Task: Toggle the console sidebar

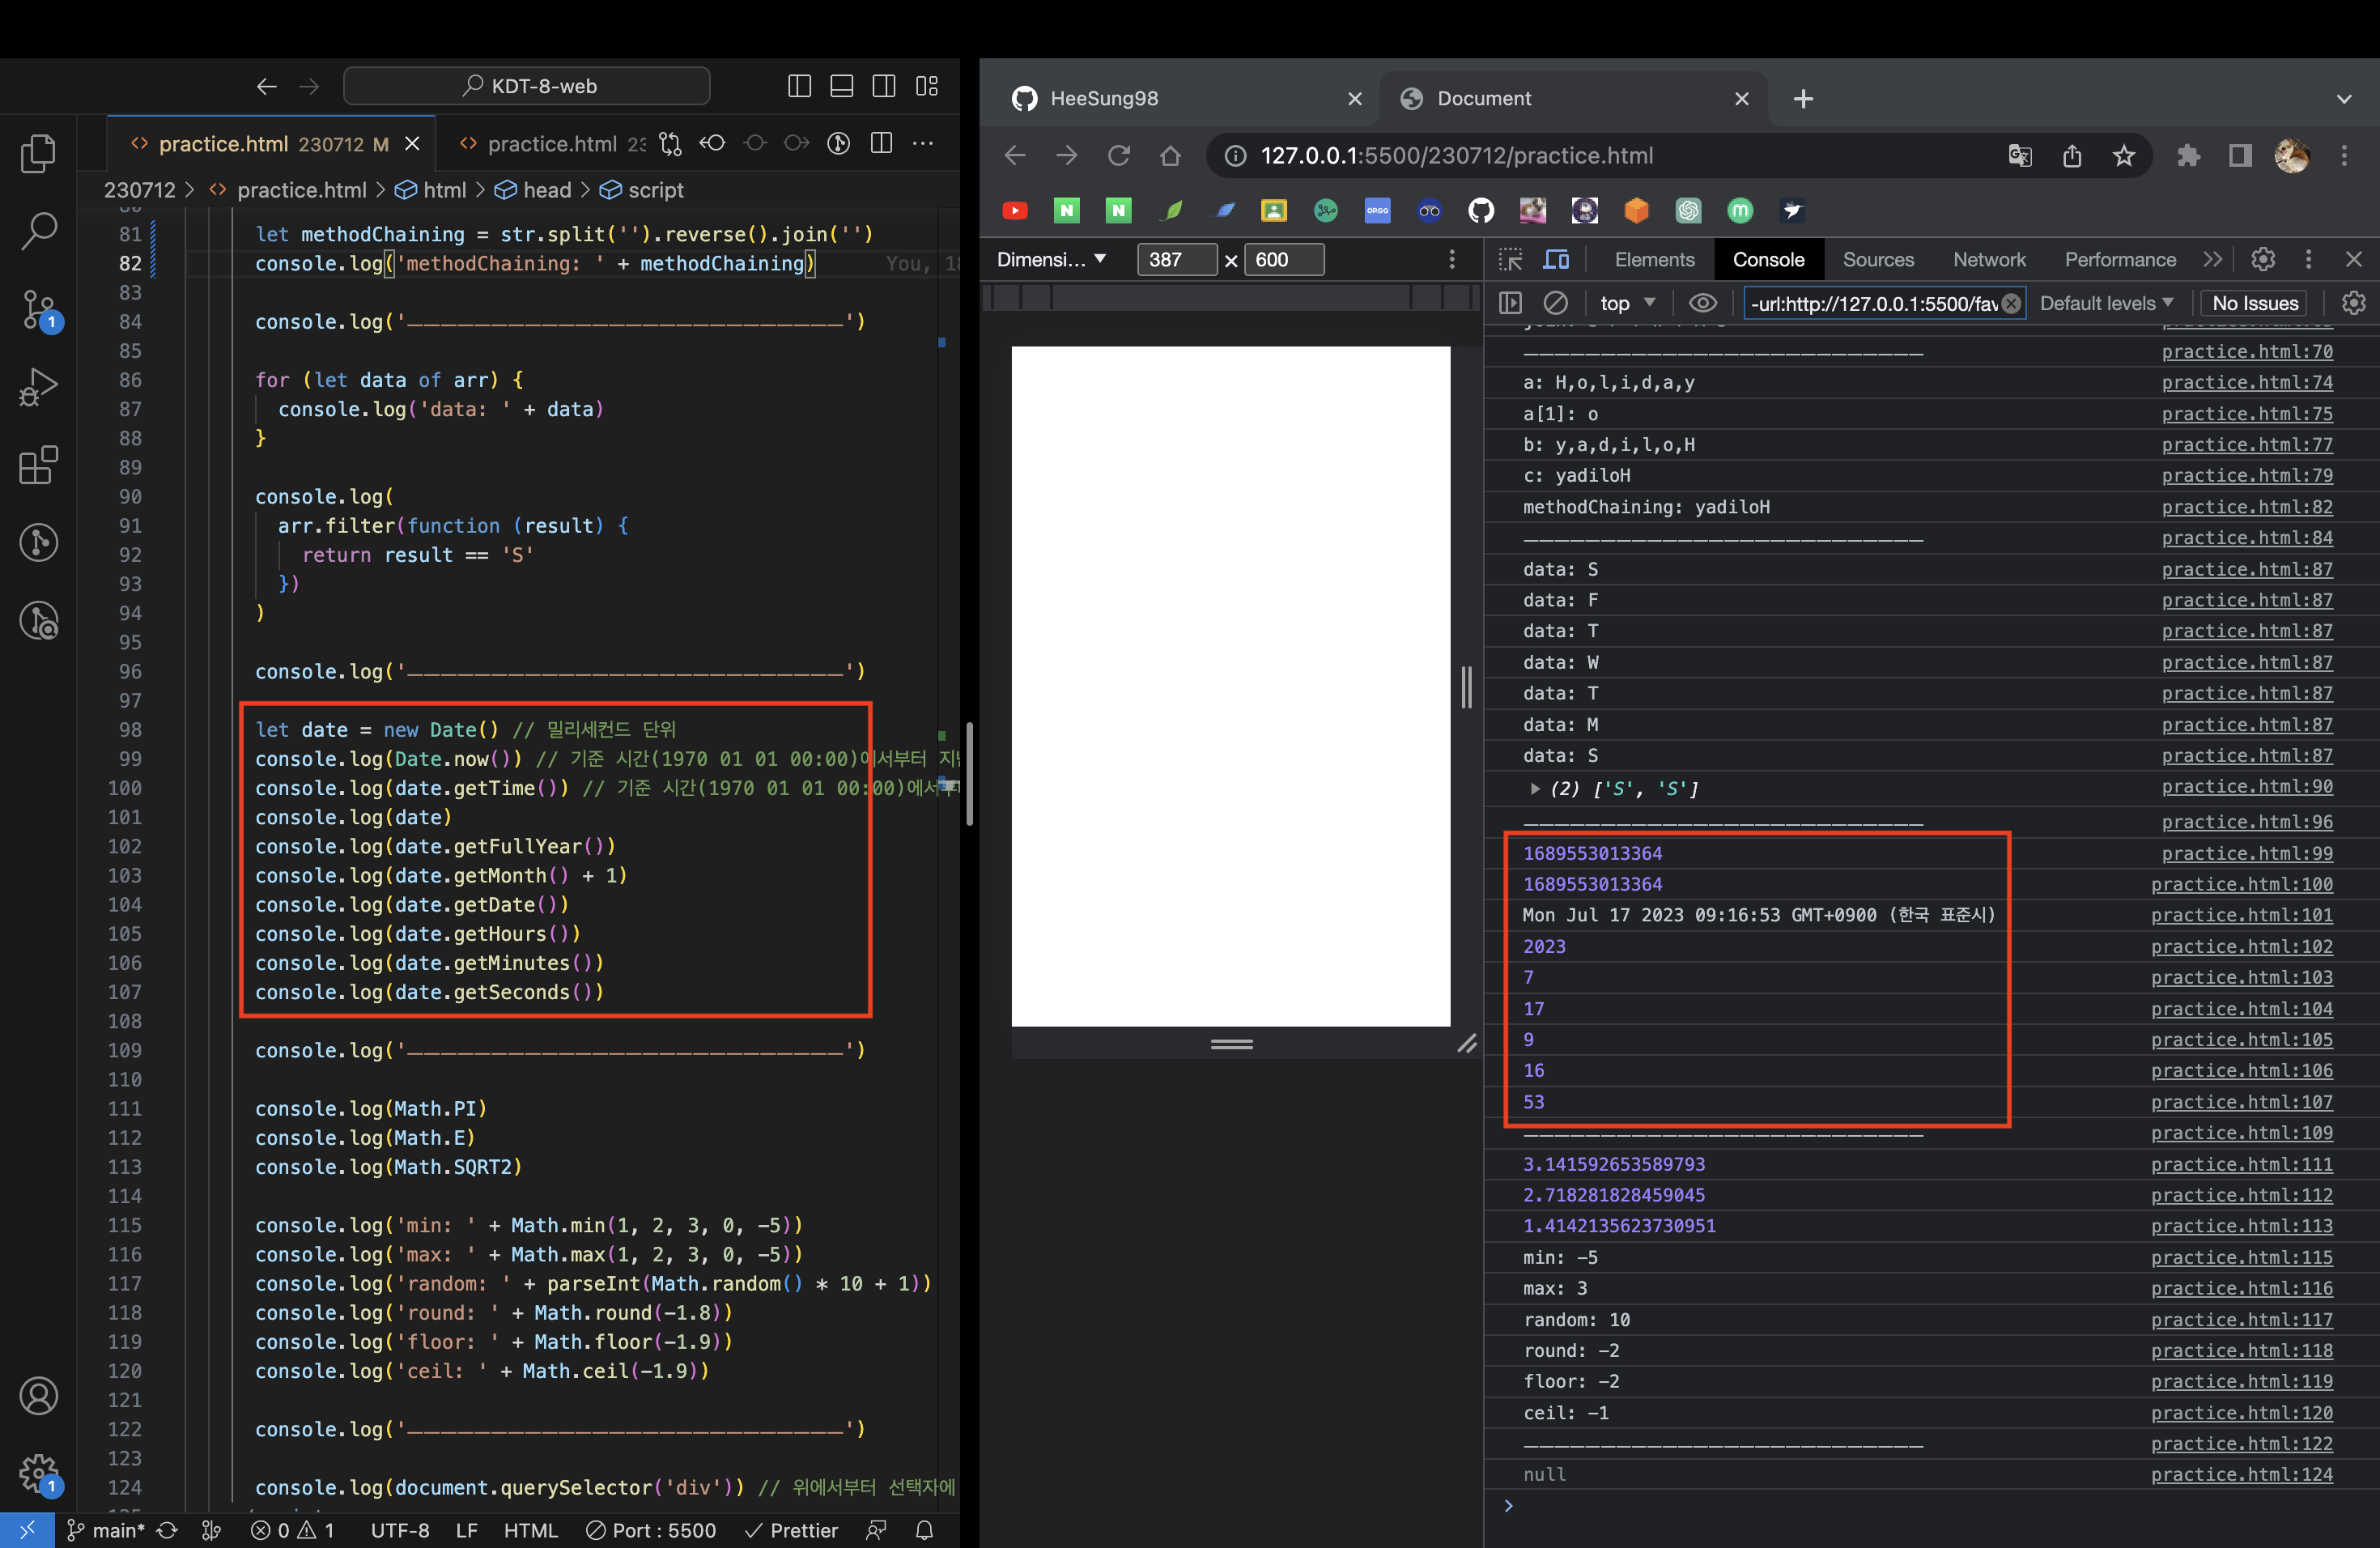Action: pyautogui.click(x=1510, y=302)
